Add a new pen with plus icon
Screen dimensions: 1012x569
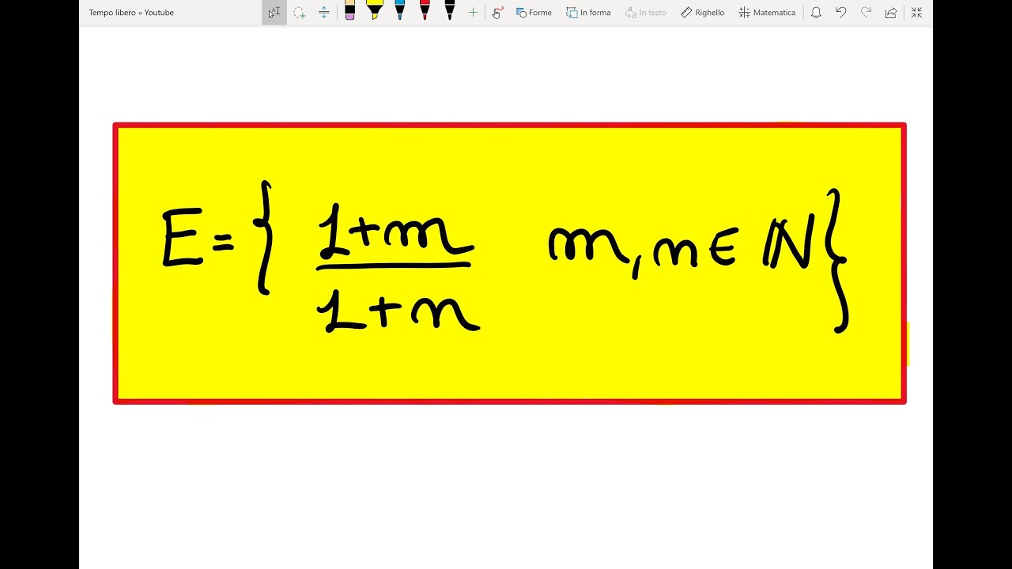pos(473,13)
